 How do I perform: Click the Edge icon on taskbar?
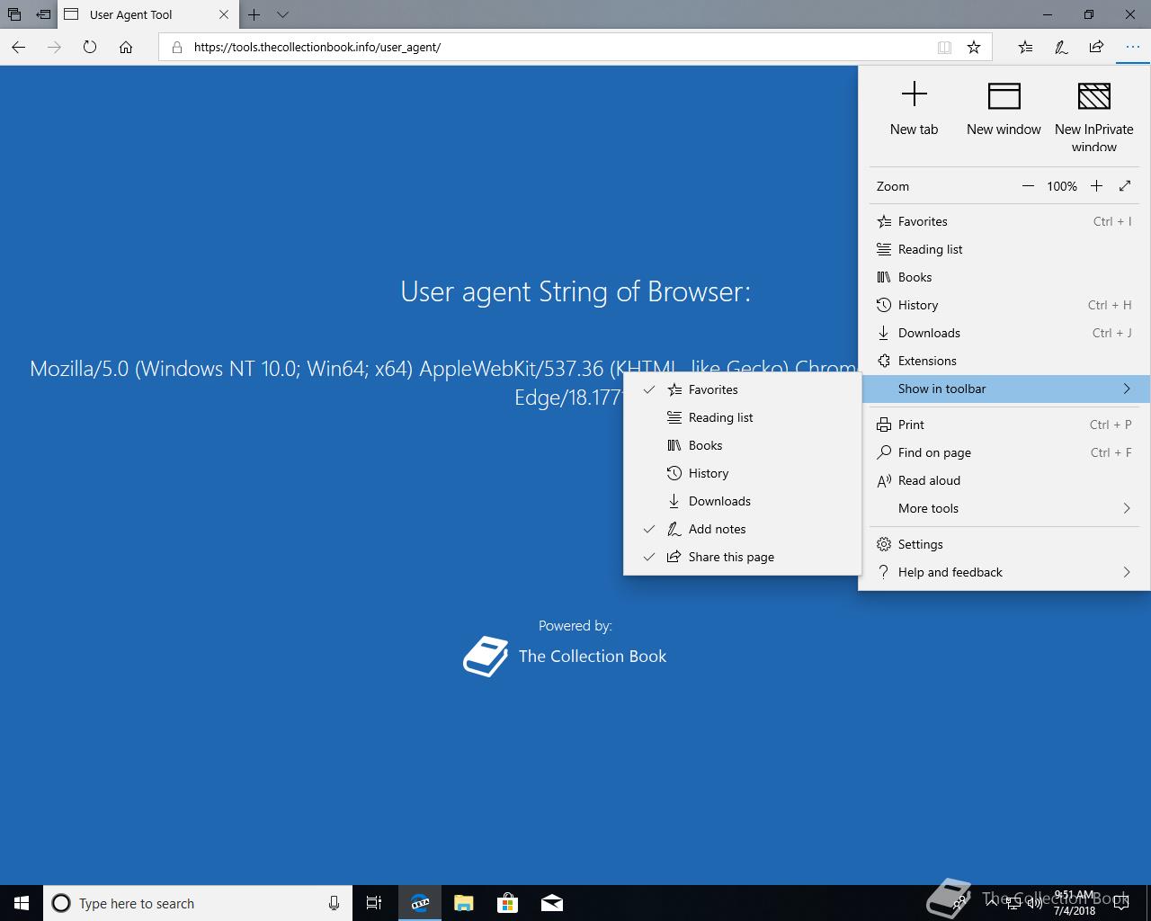pos(420,903)
